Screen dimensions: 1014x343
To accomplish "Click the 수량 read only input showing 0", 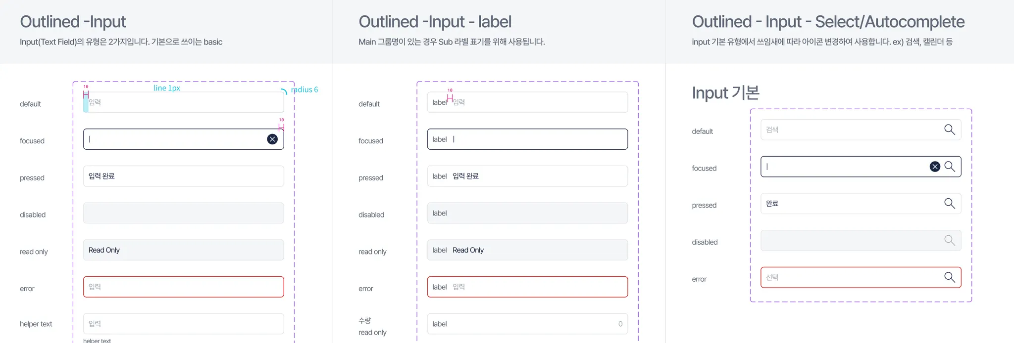I will pyautogui.click(x=527, y=324).
